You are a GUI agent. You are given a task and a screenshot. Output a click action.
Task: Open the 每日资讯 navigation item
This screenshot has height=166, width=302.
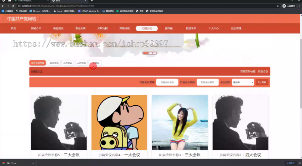(x=58, y=28)
